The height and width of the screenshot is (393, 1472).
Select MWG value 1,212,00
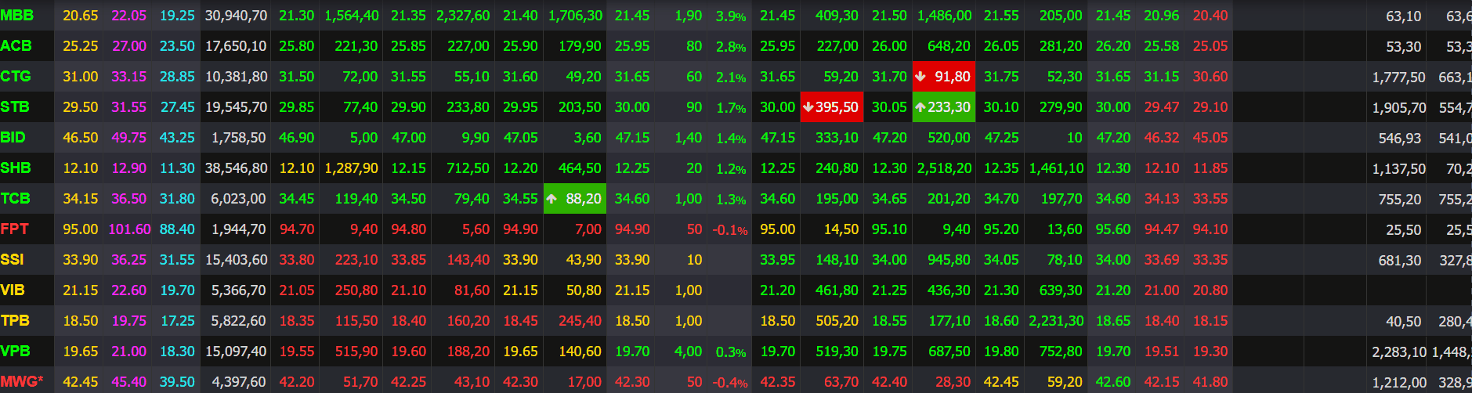1398,383
